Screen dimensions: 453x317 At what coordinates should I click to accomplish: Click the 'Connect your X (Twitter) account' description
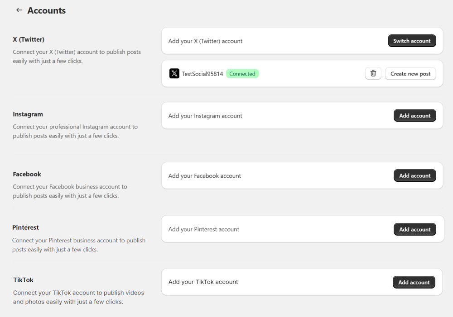(x=77, y=57)
